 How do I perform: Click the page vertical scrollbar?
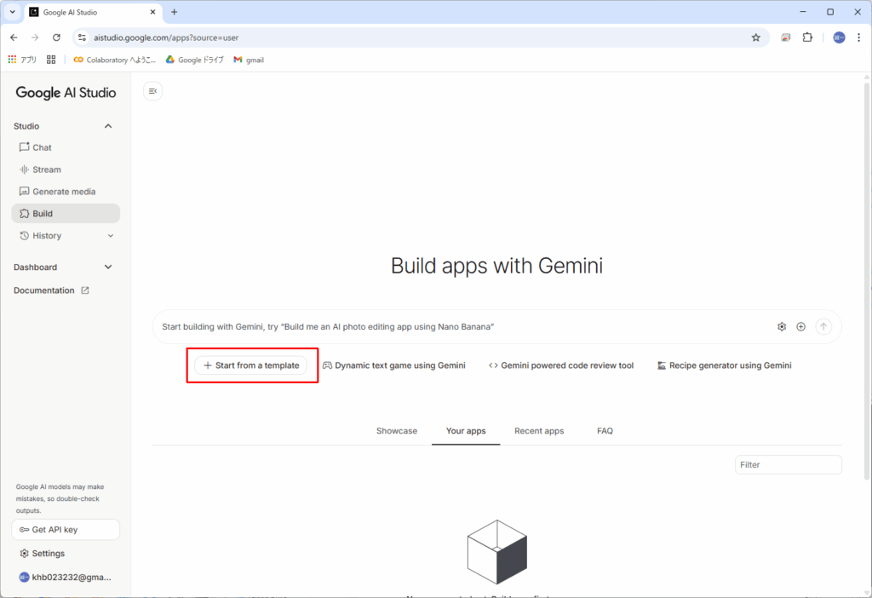tap(867, 281)
